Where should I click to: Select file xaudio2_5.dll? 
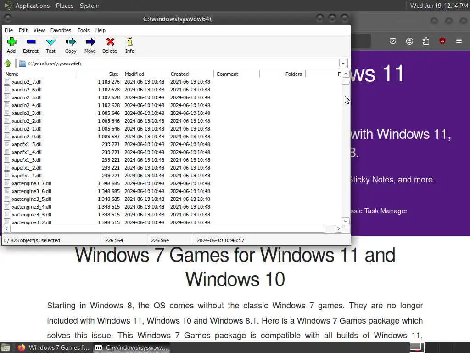pyautogui.click(x=27, y=97)
